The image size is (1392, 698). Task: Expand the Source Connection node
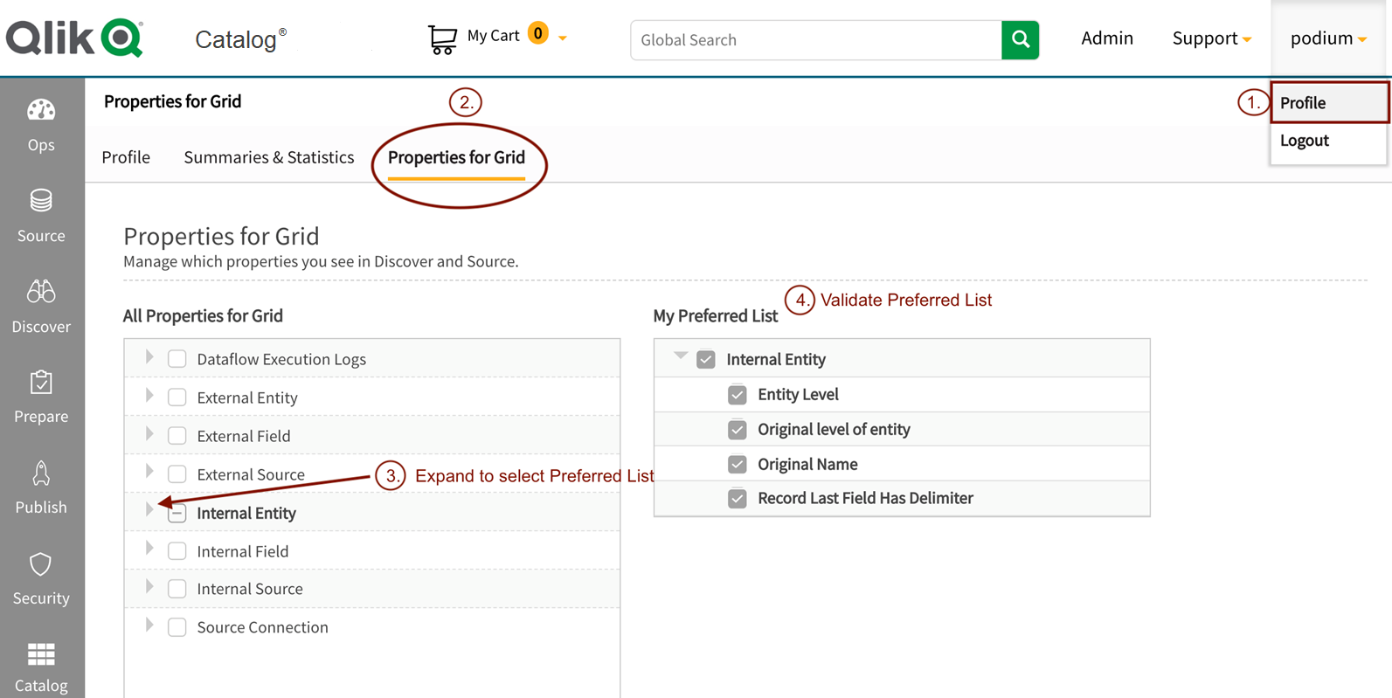click(x=149, y=625)
